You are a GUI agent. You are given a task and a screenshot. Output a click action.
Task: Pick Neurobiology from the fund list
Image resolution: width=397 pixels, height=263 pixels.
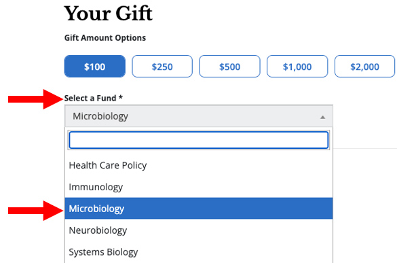pyautogui.click(x=199, y=230)
